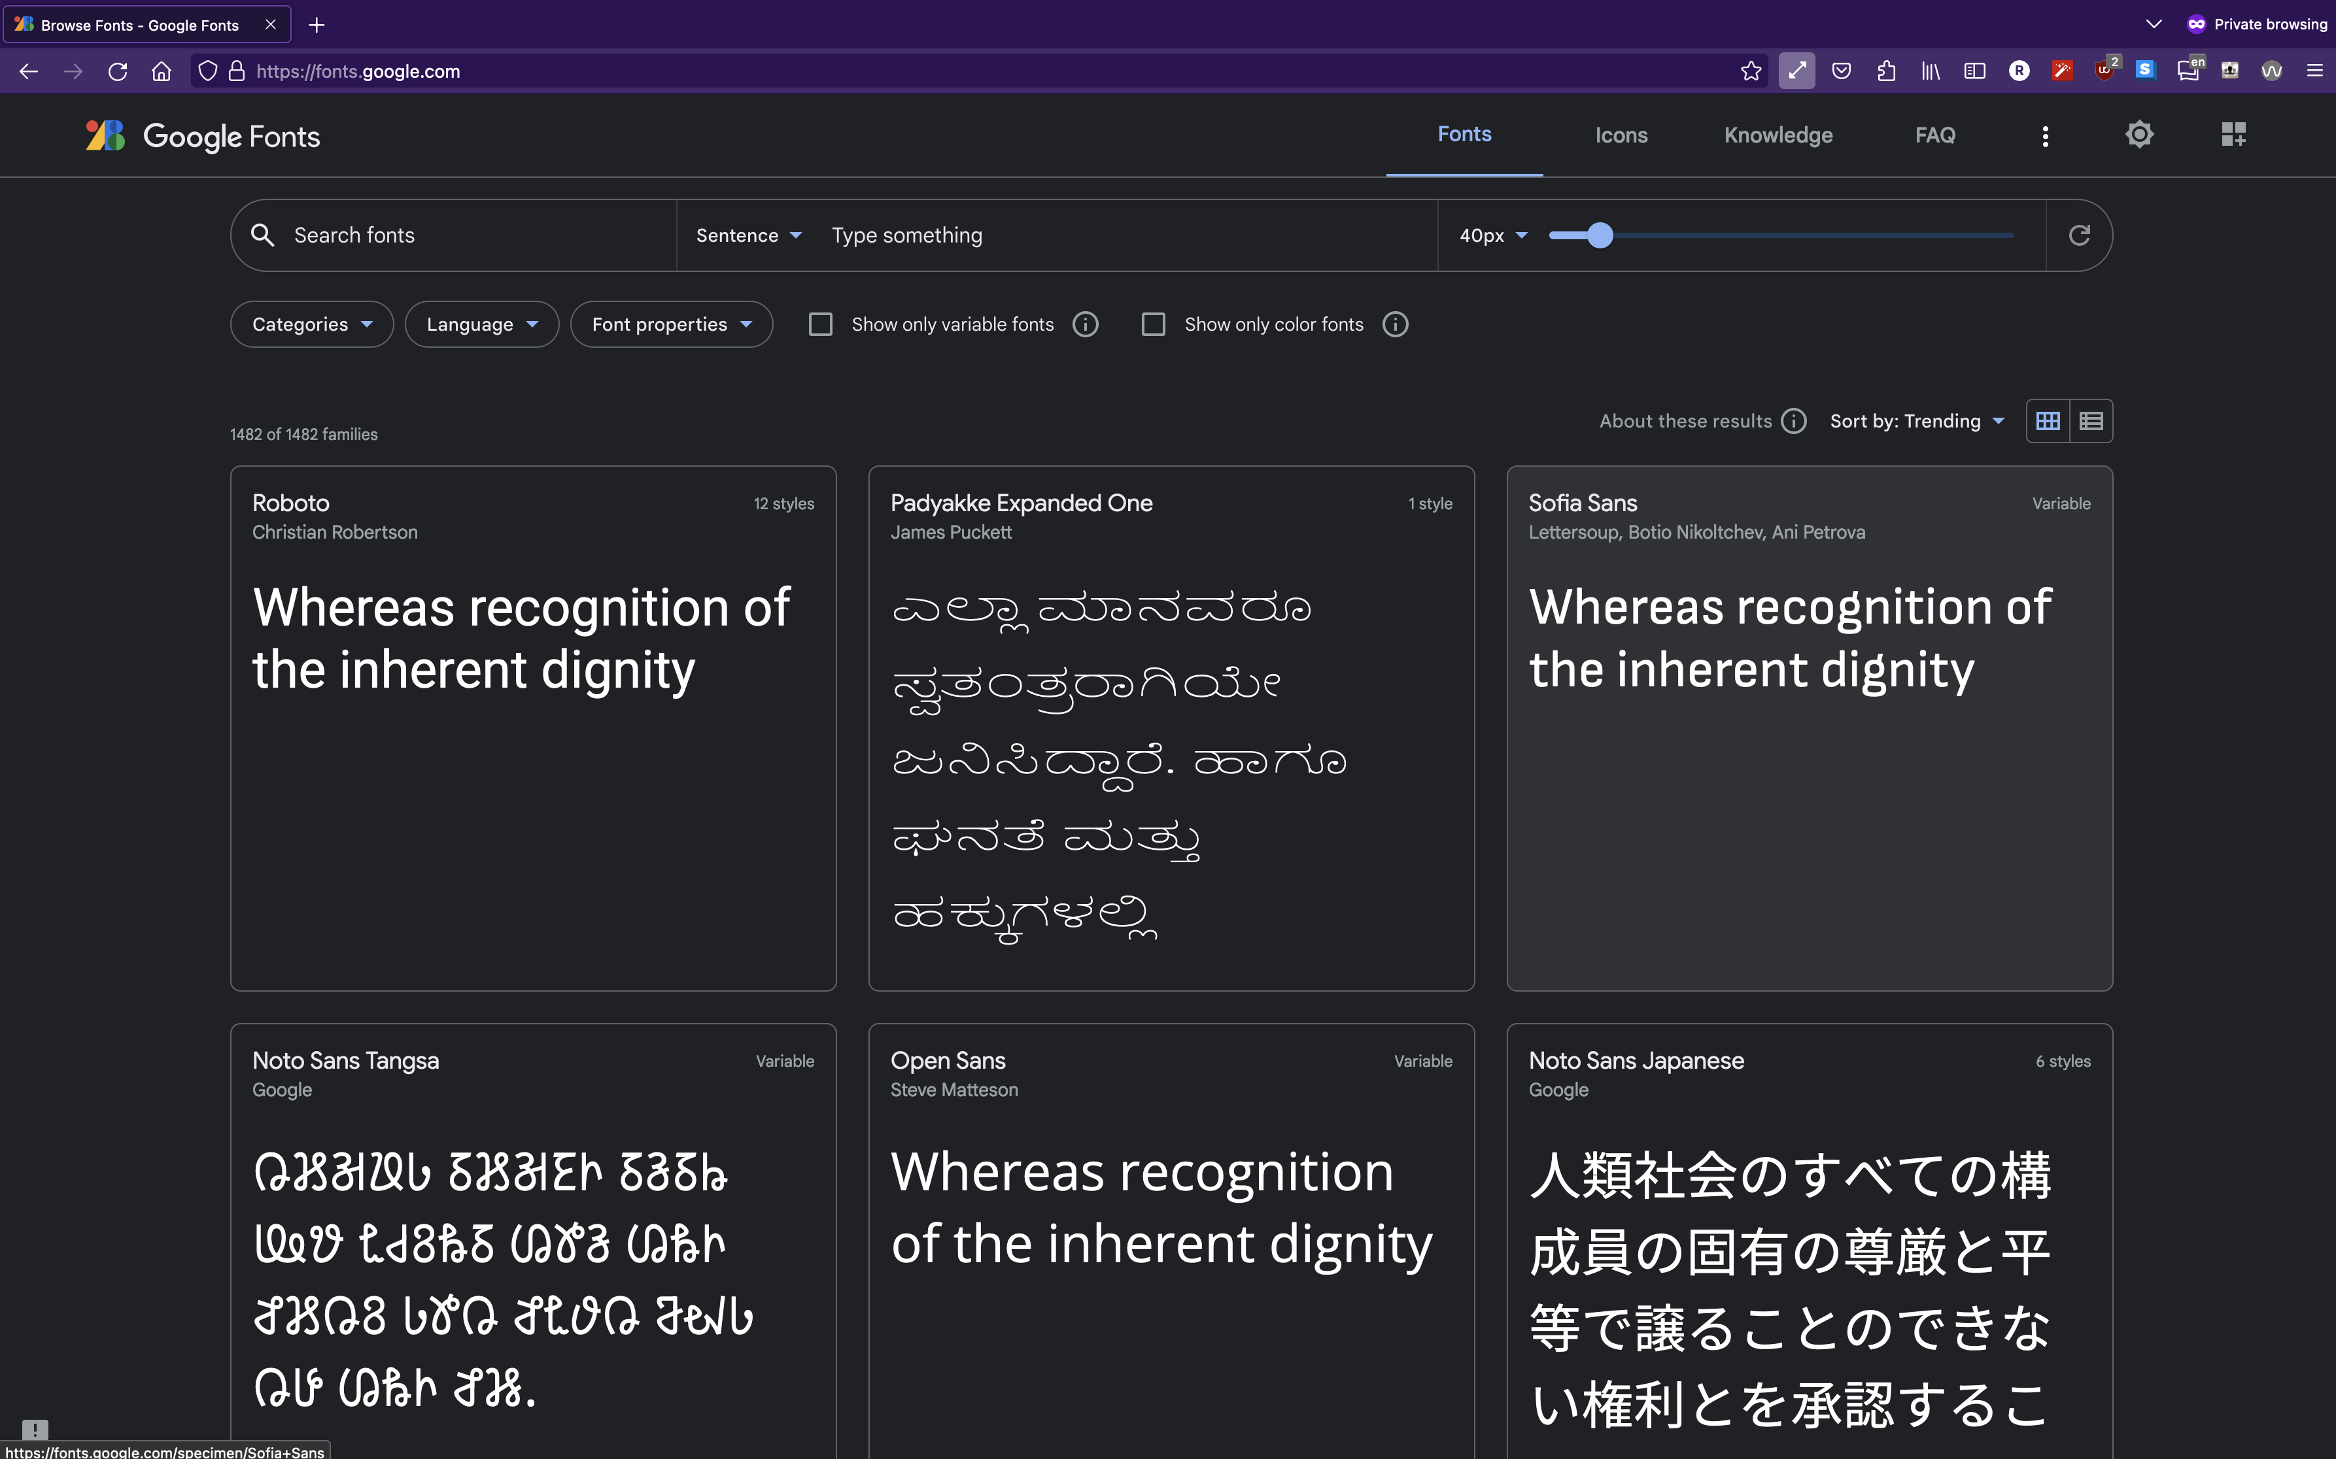The height and width of the screenshot is (1459, 2336).
Task: Select the Fonts tab
Action: (x=1464, y=134)
